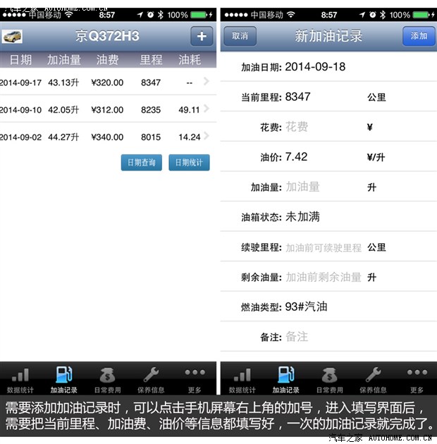The image size is (437, 444).
Task: Choose fuel type 93#汽油 field
Action: pyautogui.click(x=307, y=307)
